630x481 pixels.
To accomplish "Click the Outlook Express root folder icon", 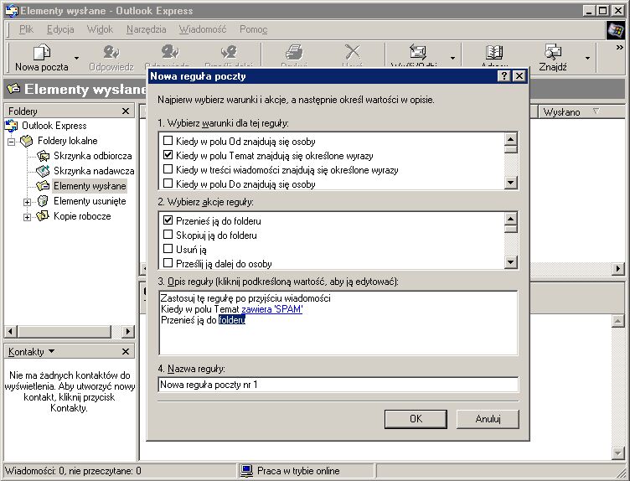I will [11, 126].
